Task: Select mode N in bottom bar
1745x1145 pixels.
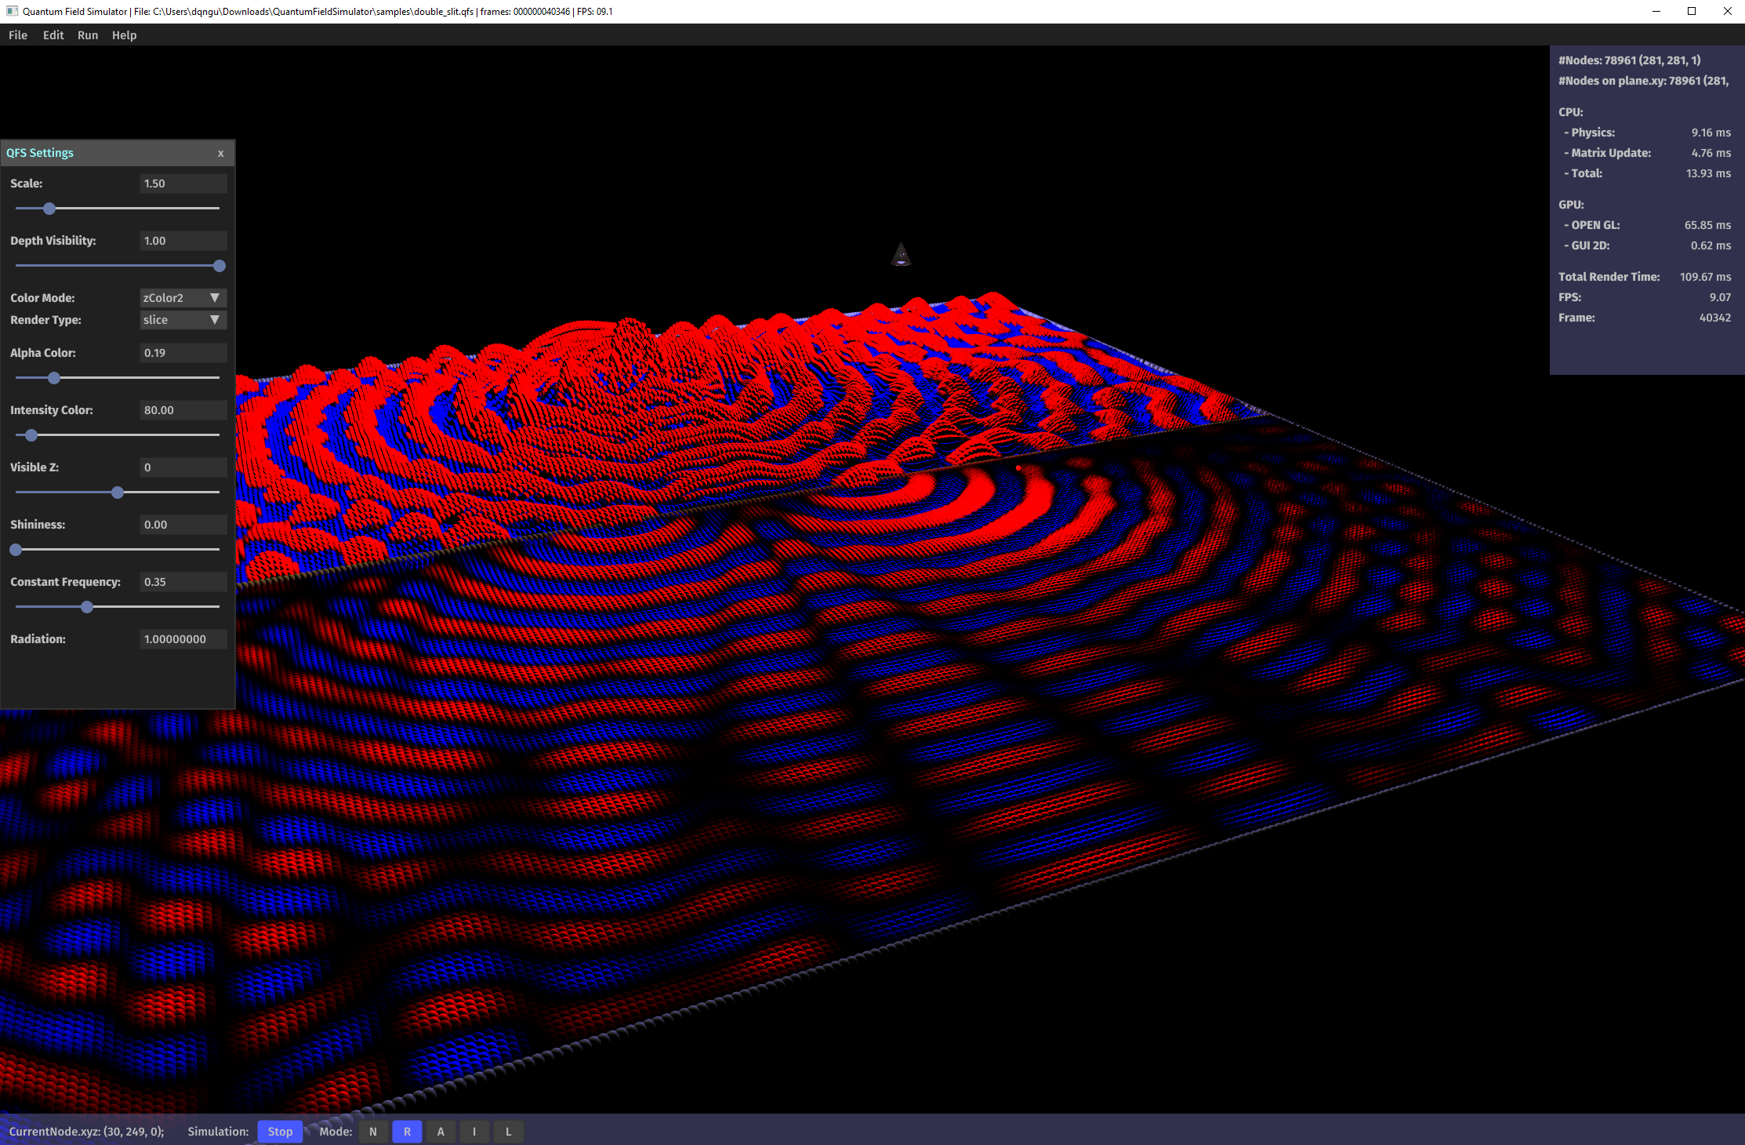Action: click(x=373, y=1132)
